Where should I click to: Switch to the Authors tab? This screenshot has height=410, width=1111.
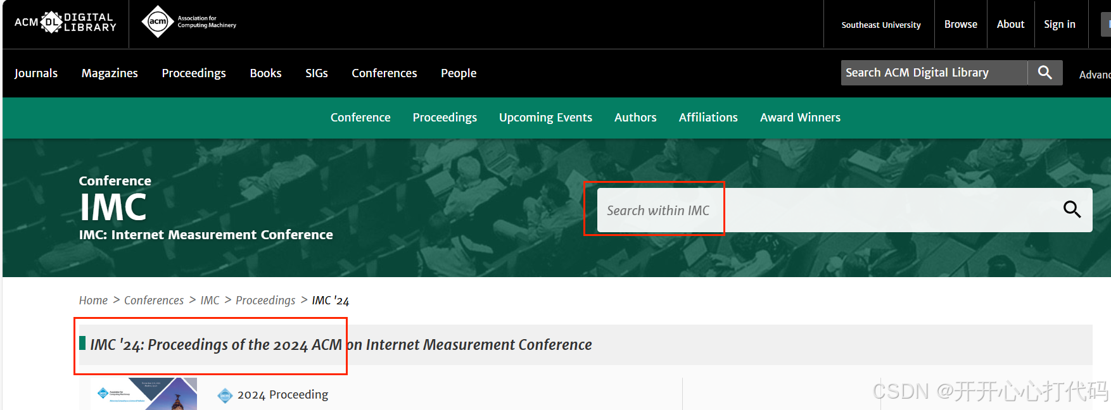click(635, 118)
